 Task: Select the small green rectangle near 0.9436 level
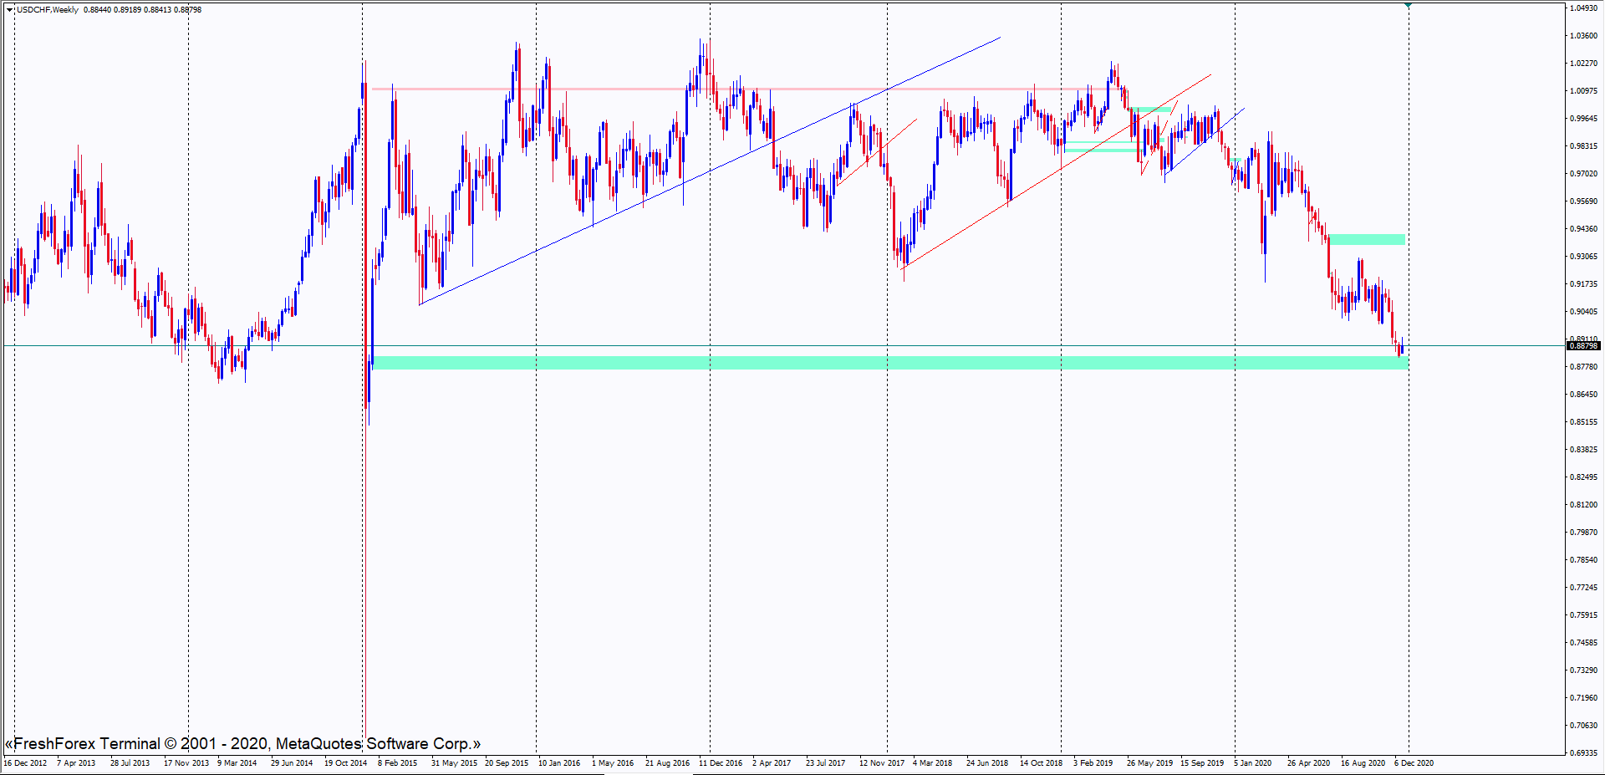click(x=1368, y=240)
